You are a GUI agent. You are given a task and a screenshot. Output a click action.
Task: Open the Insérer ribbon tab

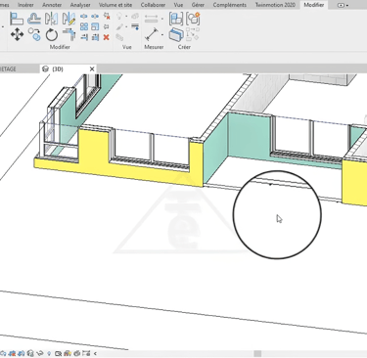tap(25, 5)
